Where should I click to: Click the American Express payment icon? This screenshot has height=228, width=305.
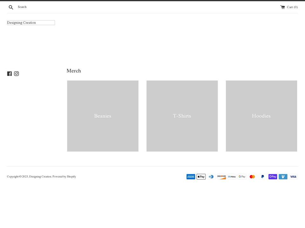[x=191, y=176]
